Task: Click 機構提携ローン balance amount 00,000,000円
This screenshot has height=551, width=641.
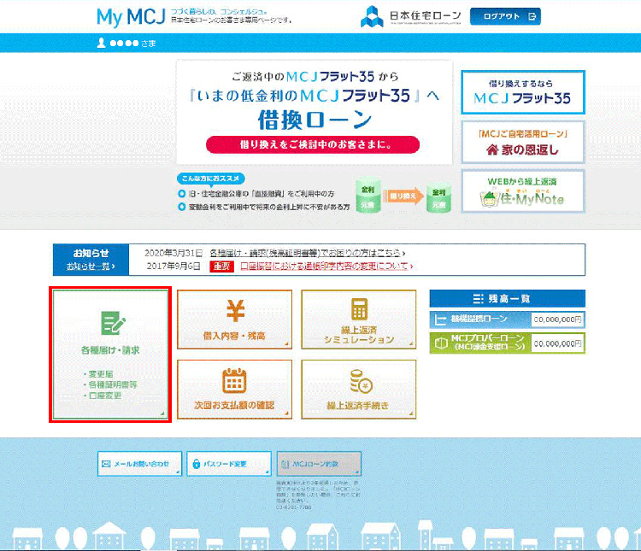Action: pos(557,319)
